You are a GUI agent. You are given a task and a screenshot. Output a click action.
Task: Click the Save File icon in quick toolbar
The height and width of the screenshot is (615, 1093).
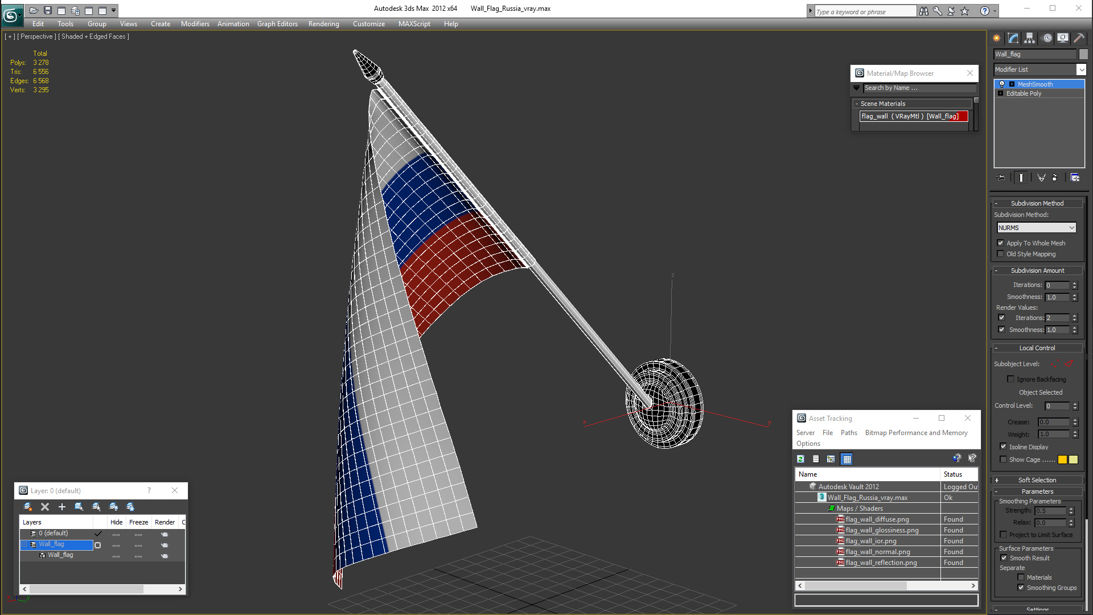[48, 10]
